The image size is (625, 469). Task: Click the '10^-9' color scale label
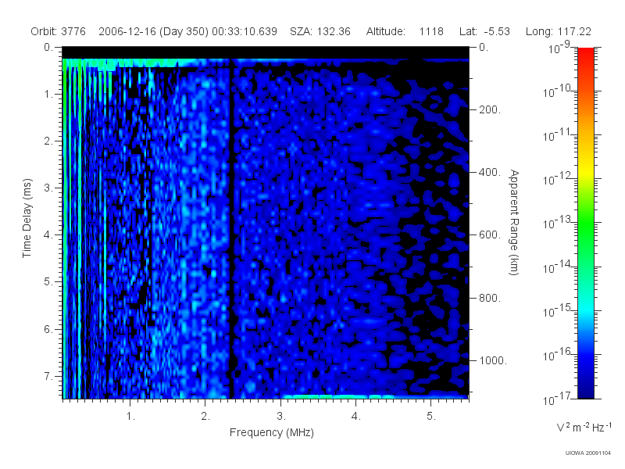(559, 48)
